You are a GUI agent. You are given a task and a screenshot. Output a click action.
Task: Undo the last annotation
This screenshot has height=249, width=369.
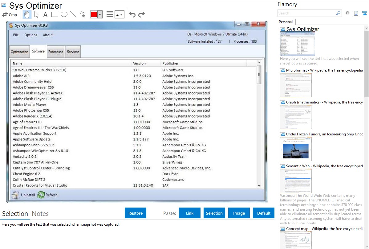(x=132, y=14)
